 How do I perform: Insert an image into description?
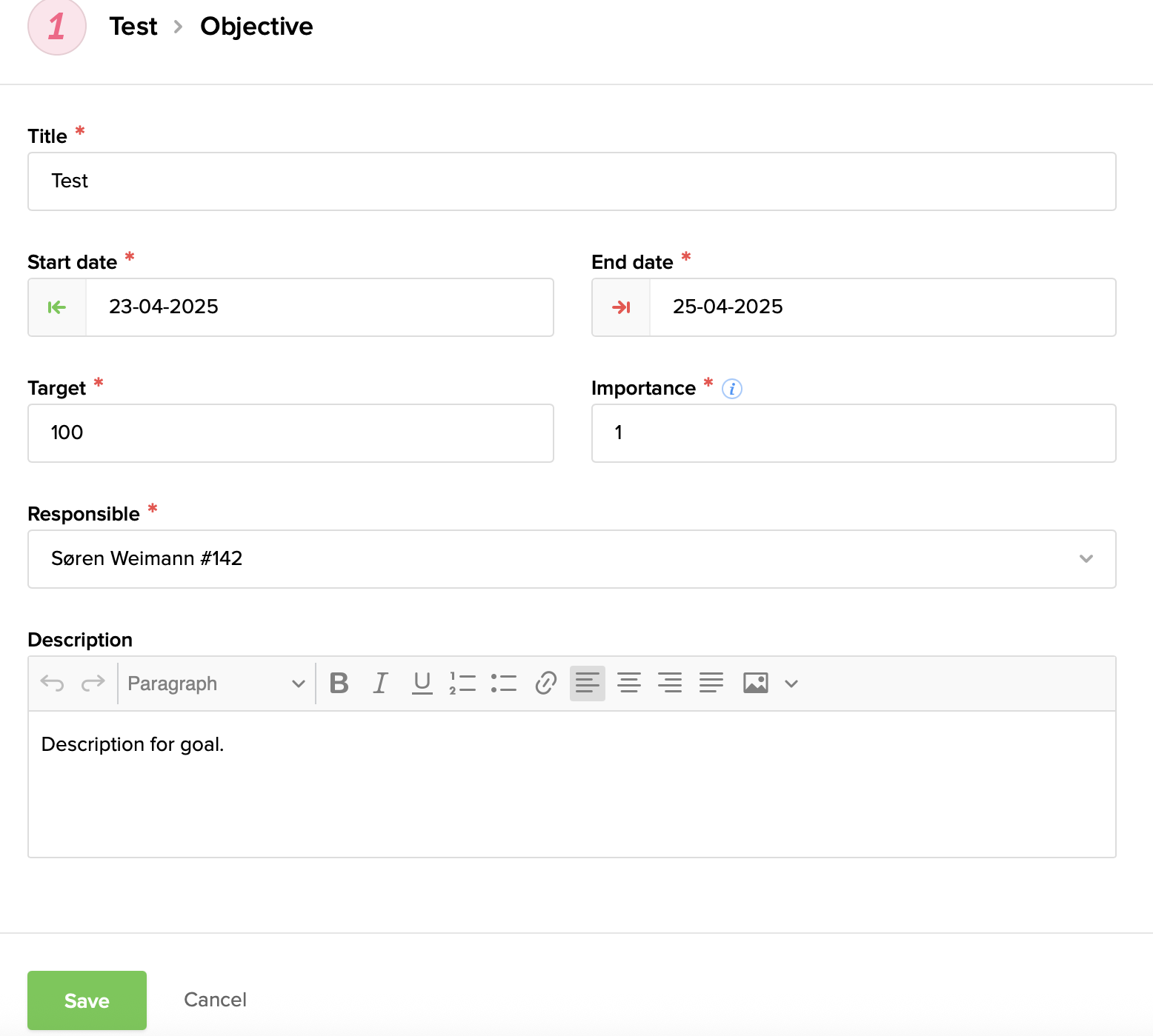coord(755,683)
